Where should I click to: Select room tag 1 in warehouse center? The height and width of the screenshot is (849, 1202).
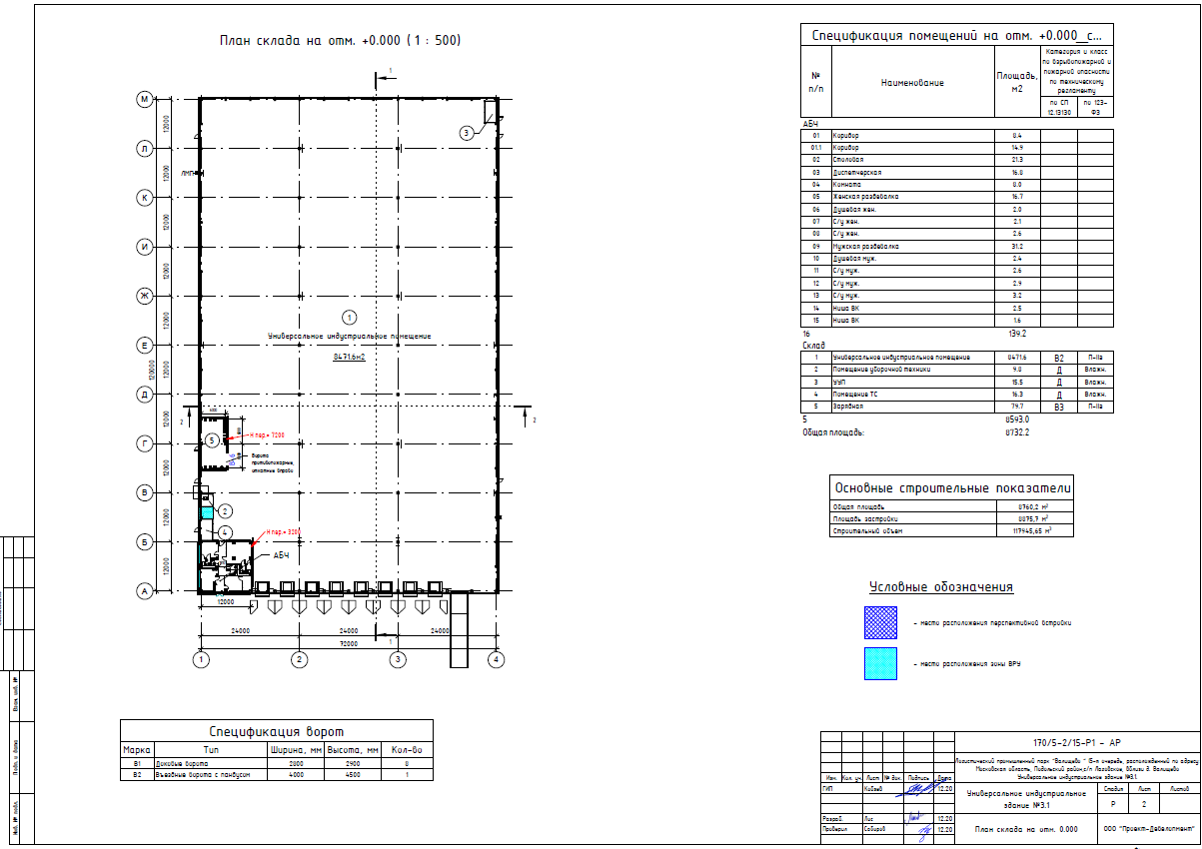[x=350, y=317]
